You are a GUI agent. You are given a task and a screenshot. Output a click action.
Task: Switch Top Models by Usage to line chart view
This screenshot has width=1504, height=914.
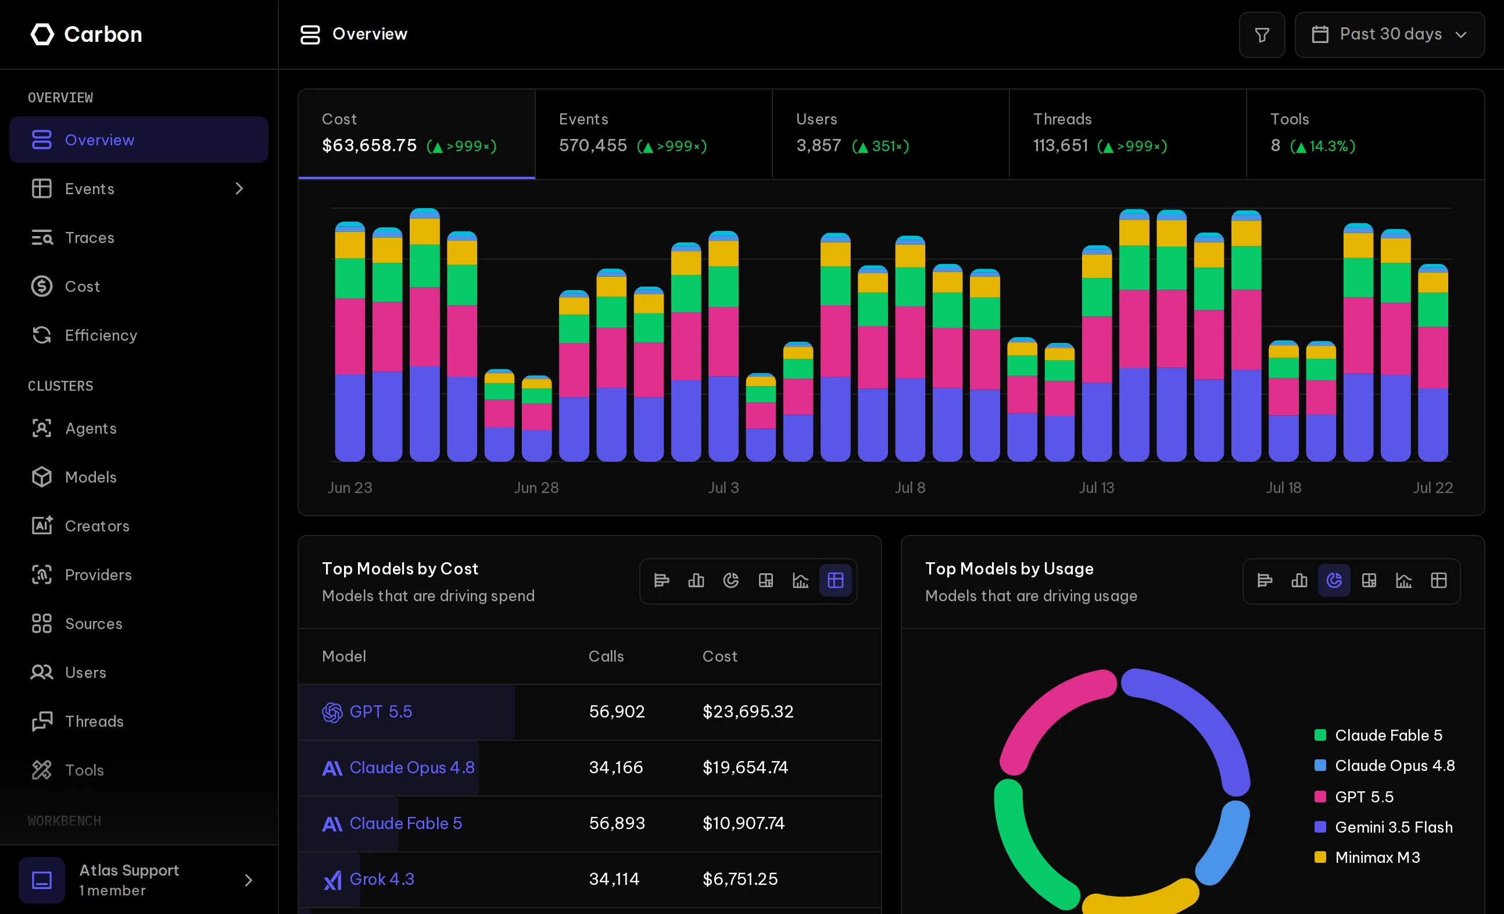click(x=1404, y=581)
